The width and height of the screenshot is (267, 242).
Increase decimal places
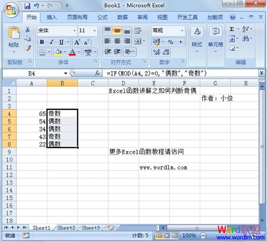156,52
